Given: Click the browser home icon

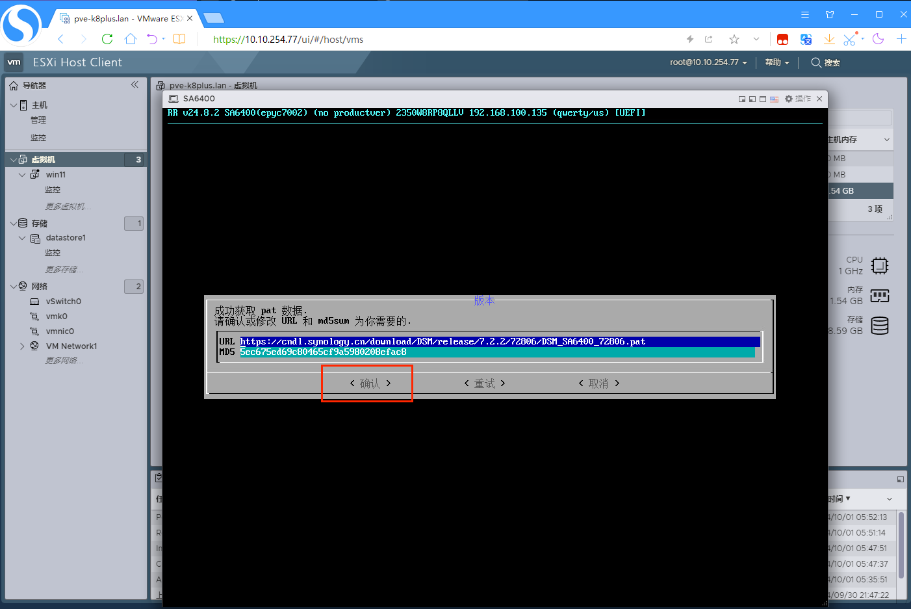Looking at the screenshot, I should point(131,39).
